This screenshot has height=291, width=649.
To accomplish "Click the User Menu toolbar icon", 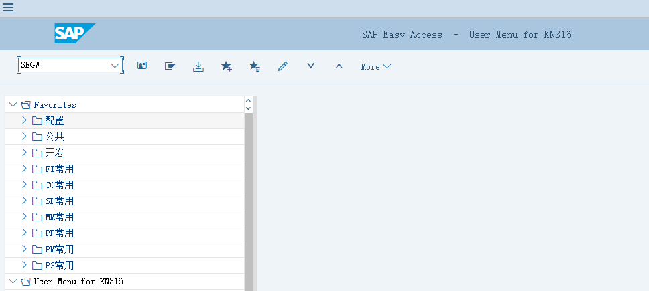I will tap(142, 66).
